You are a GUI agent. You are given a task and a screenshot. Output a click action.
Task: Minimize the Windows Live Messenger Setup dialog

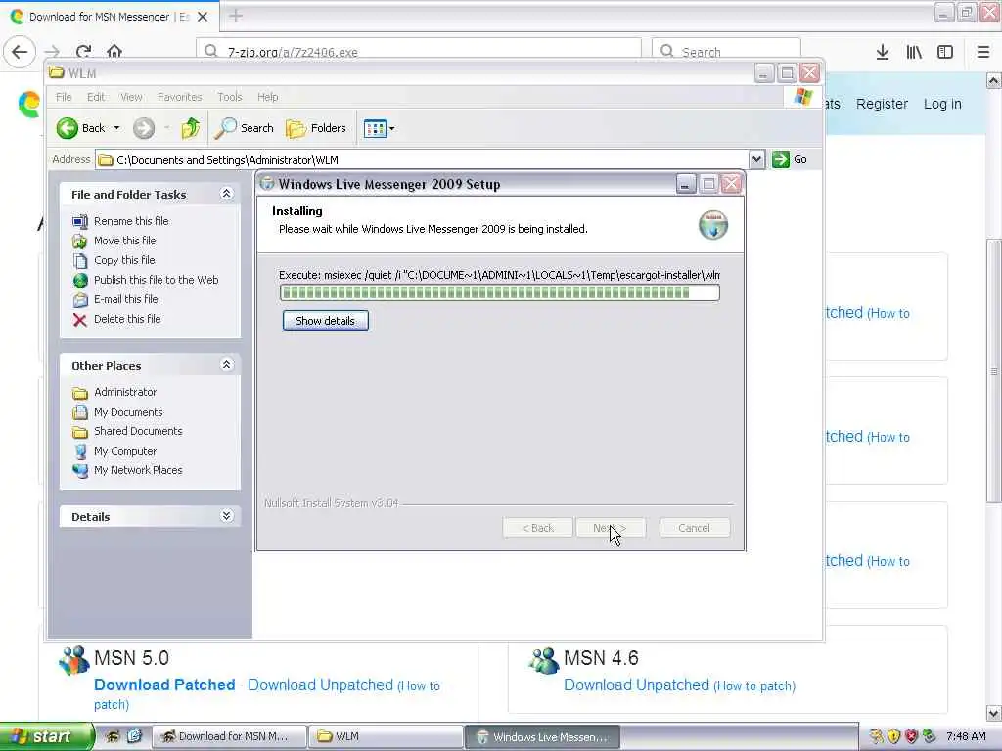click(686, 185)
